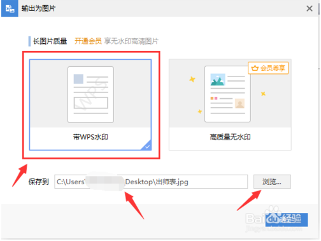Choose the 高质量无水印 quality option
The height and width of the screenshot is (241, 321).
[x=230, y=105]
